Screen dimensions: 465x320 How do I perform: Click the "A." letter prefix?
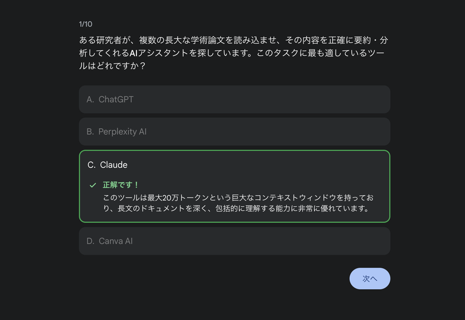point(90,99)
